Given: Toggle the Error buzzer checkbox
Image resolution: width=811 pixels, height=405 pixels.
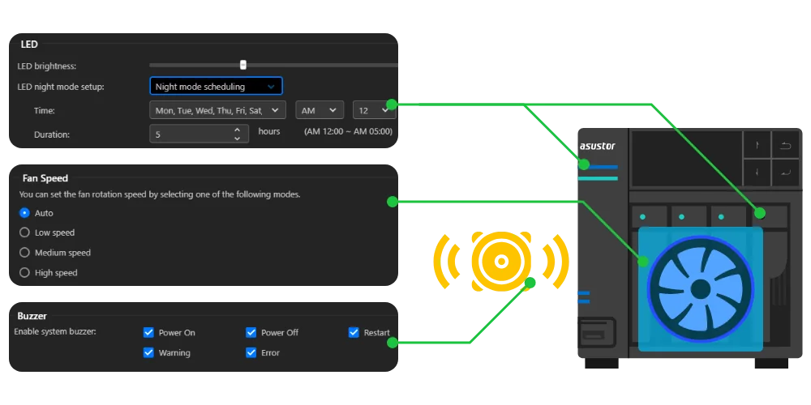Looking at the screenshot, I should 251,352.
